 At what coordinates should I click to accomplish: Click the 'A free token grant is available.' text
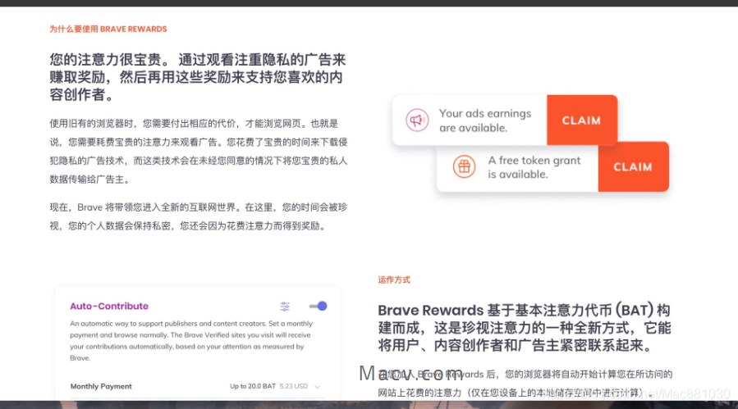pyautogui.click(x=534, y=167)
